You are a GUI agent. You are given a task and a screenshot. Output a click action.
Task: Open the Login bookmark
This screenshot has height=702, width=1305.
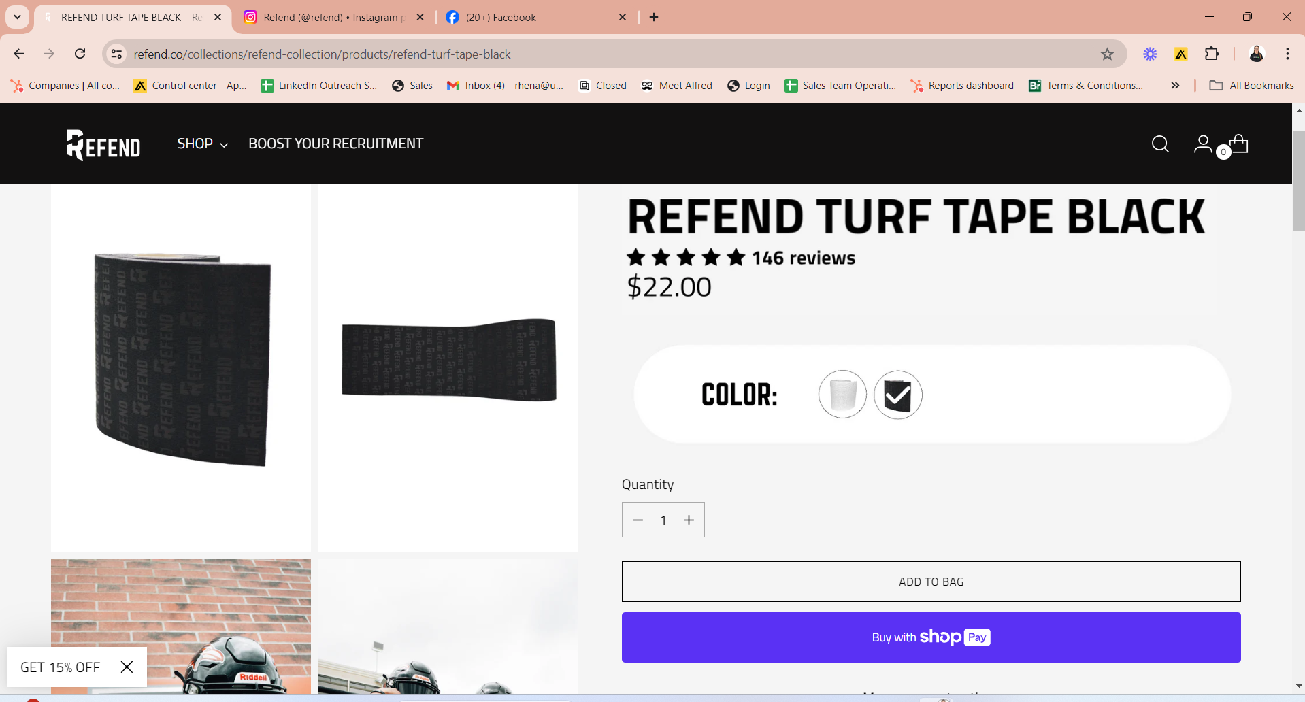tap(749, 86)
